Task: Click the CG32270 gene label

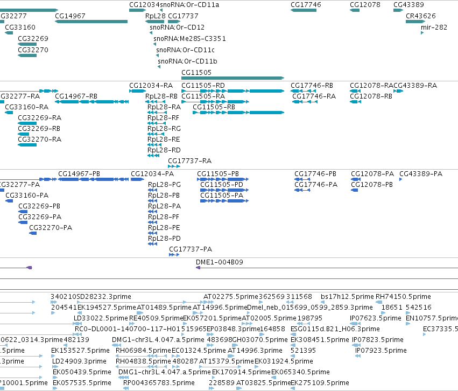Action: (33, 50)
